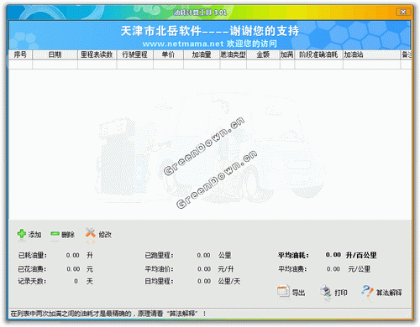Click the calendar icon for 导出
Viewport: 420px width, 327px height.
283,291
